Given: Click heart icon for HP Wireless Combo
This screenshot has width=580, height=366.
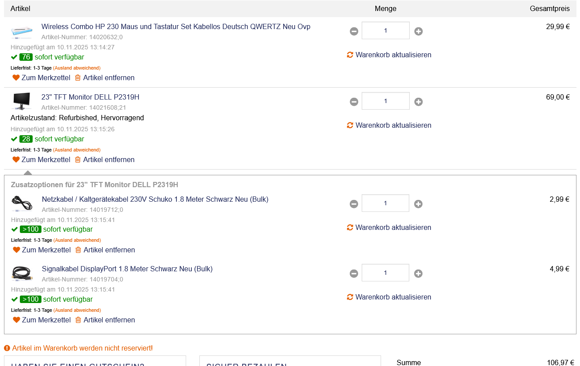Looking at the screenshot, I should click(16, 78).
